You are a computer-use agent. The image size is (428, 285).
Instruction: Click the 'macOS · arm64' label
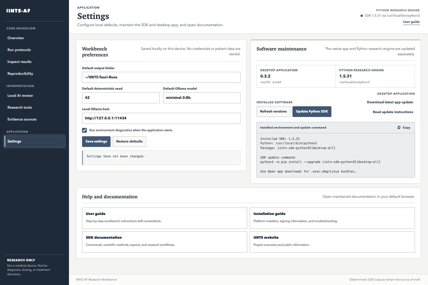[270, 82]
